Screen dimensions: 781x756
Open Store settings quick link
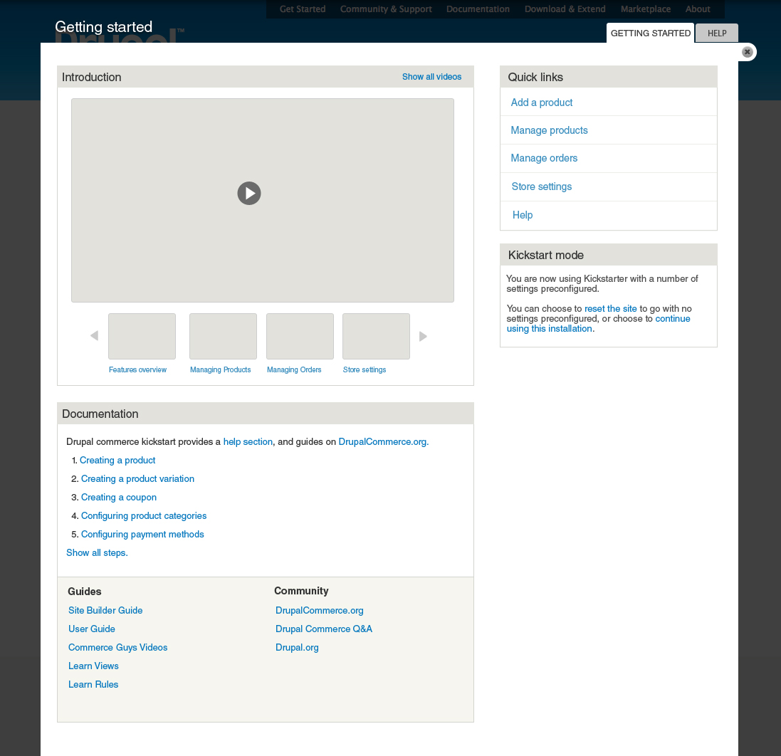[x=541, y=187]
